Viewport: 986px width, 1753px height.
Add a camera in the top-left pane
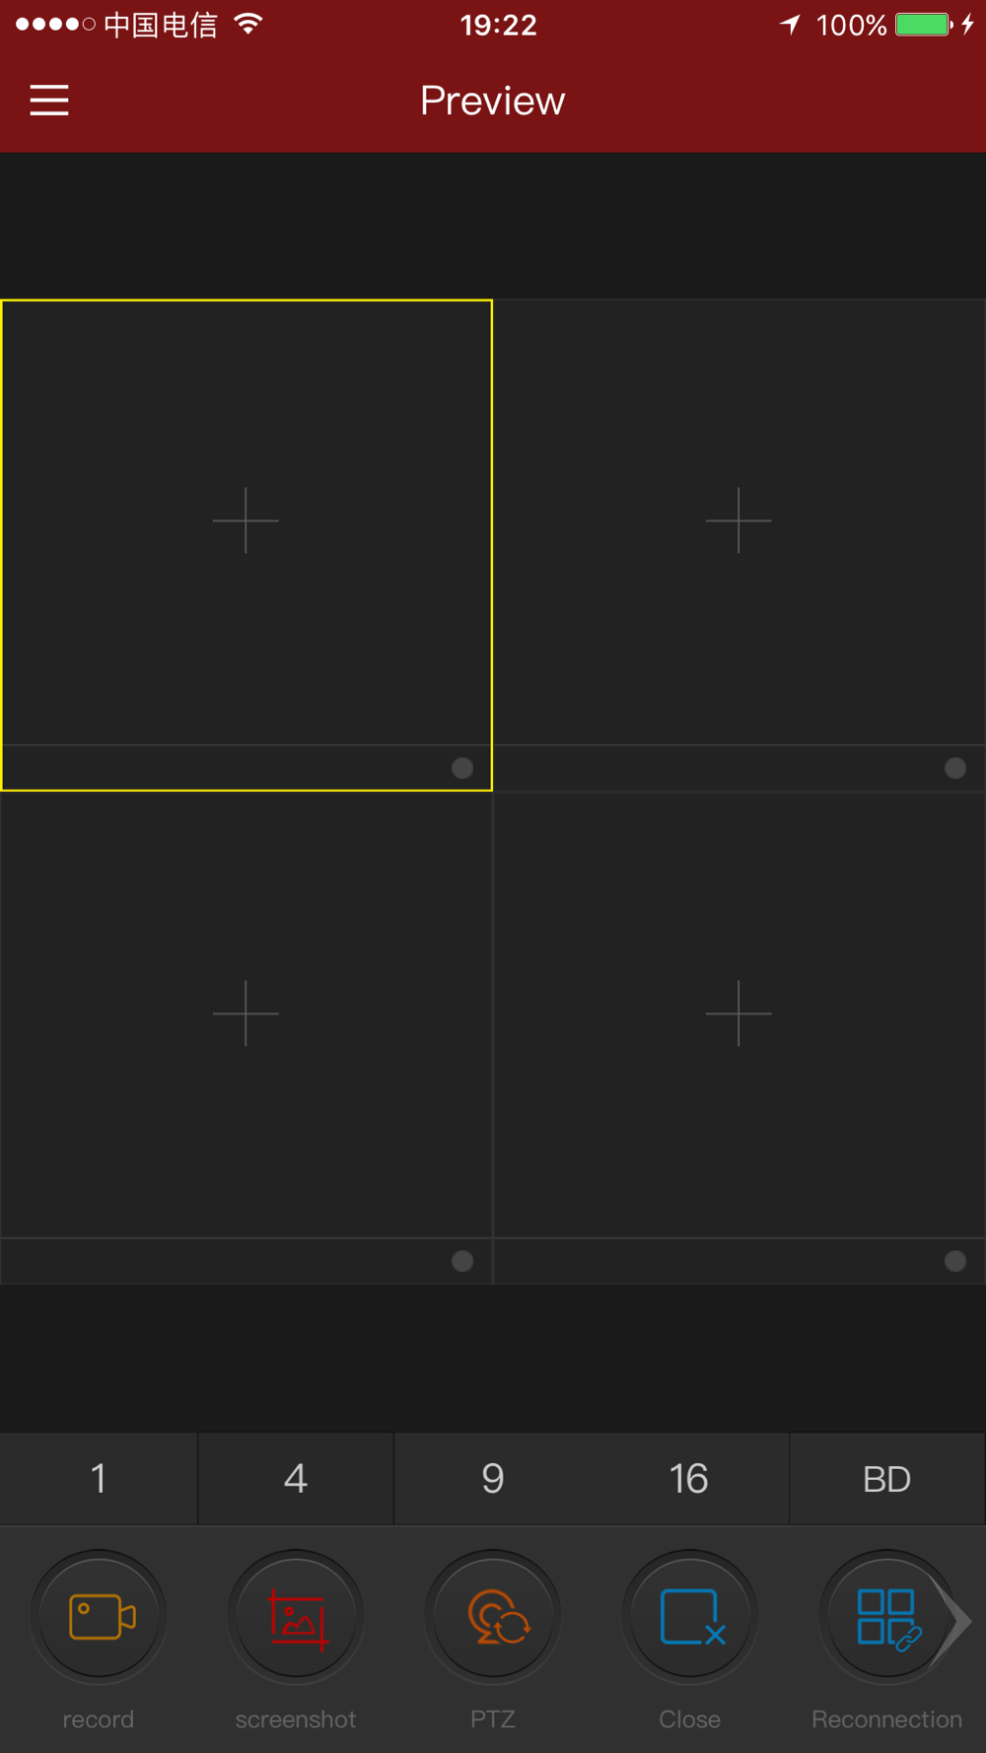click(246, 520)
